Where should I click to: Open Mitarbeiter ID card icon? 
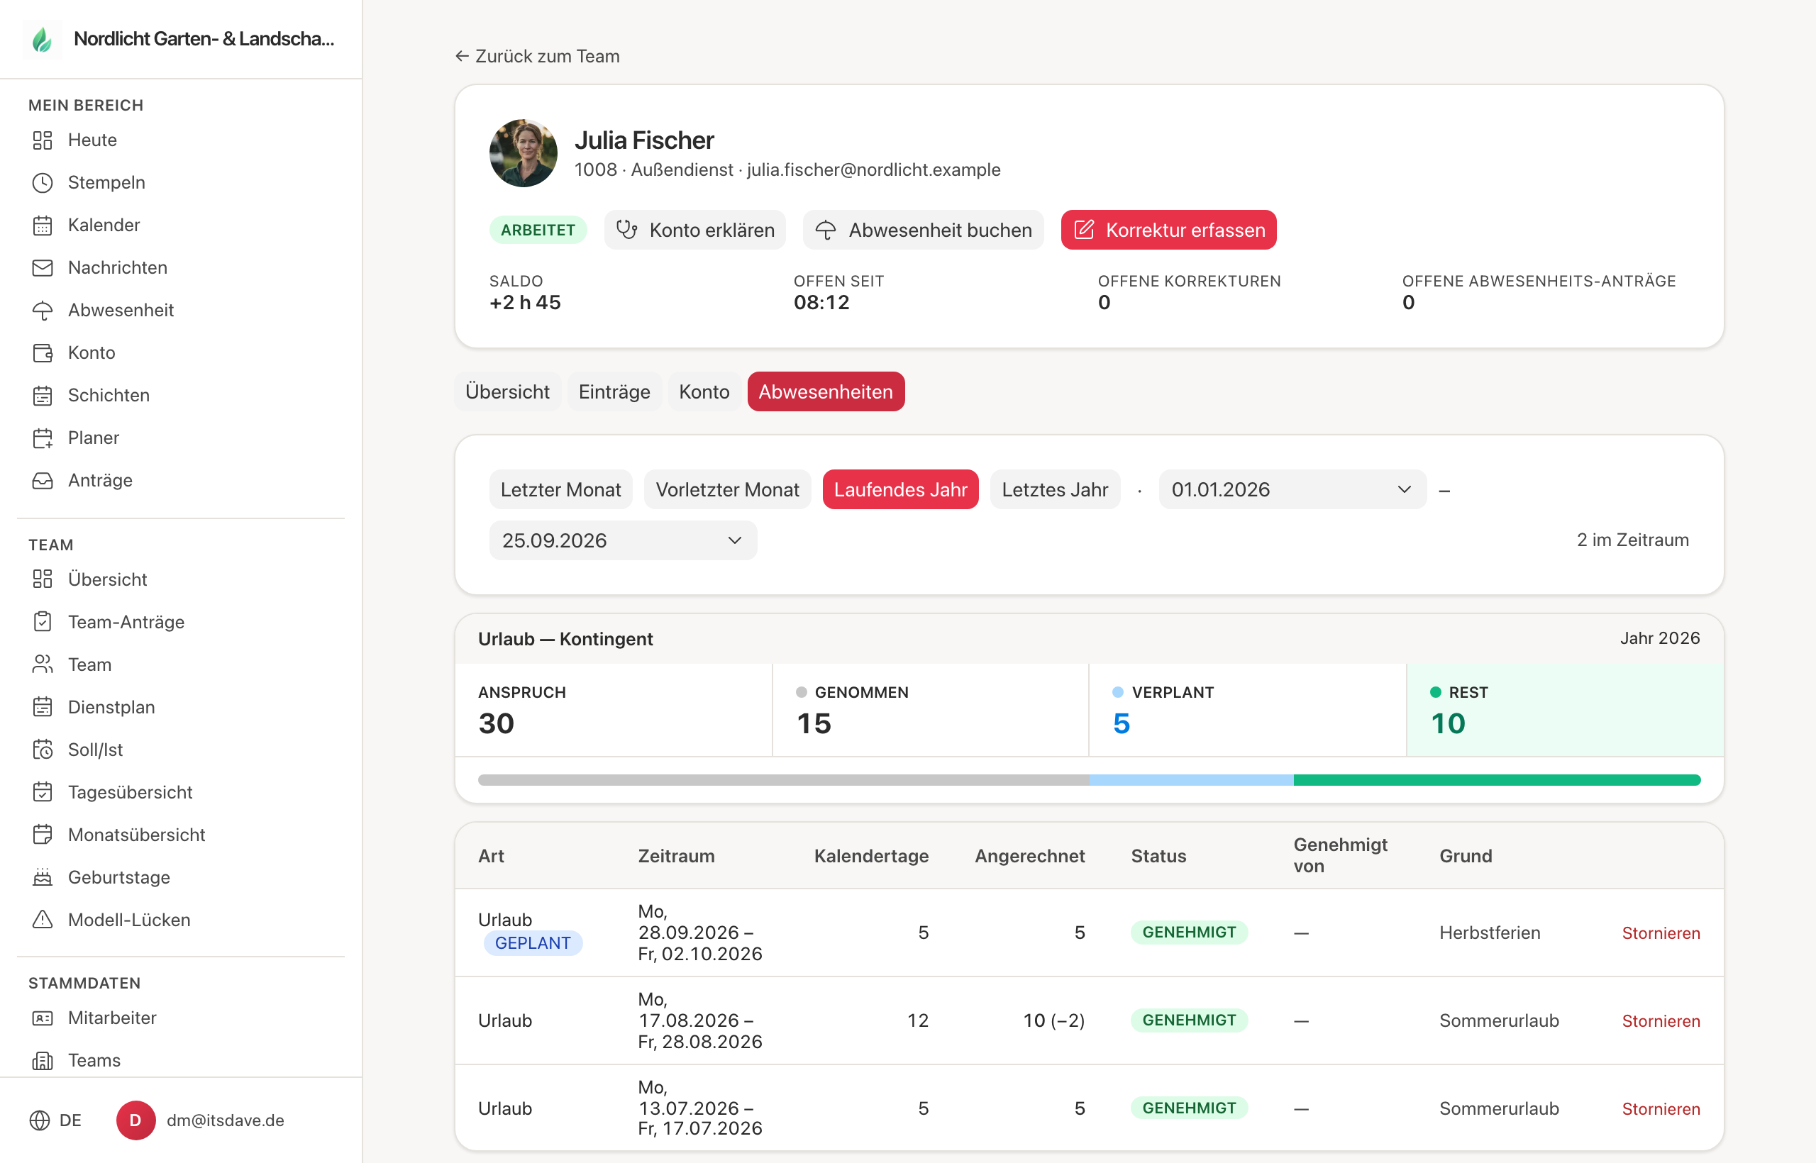(x=43, y=1018)
